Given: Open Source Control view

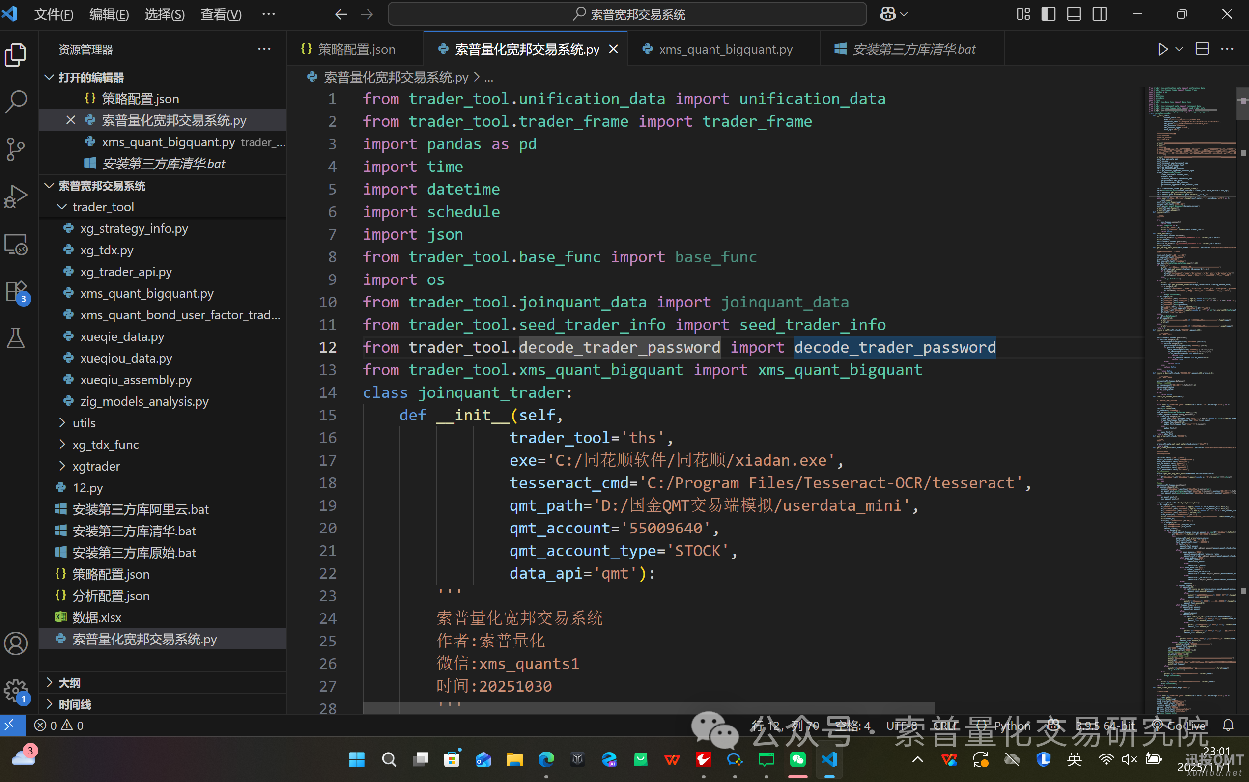Looking at the screenshot, I should tap(16, 149).
